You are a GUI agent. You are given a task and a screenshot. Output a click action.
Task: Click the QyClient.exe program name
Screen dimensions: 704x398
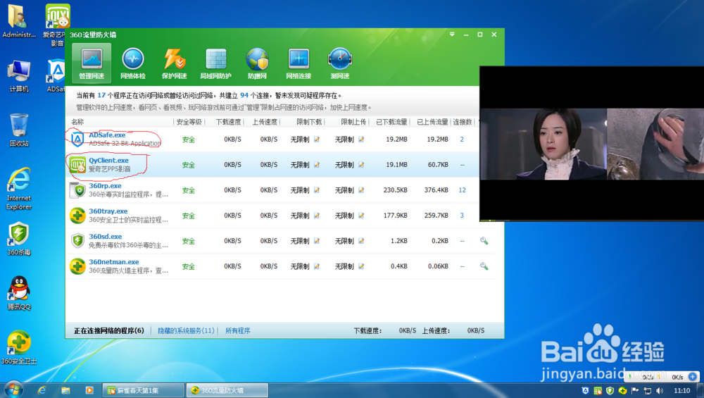(x=108, y=161)
